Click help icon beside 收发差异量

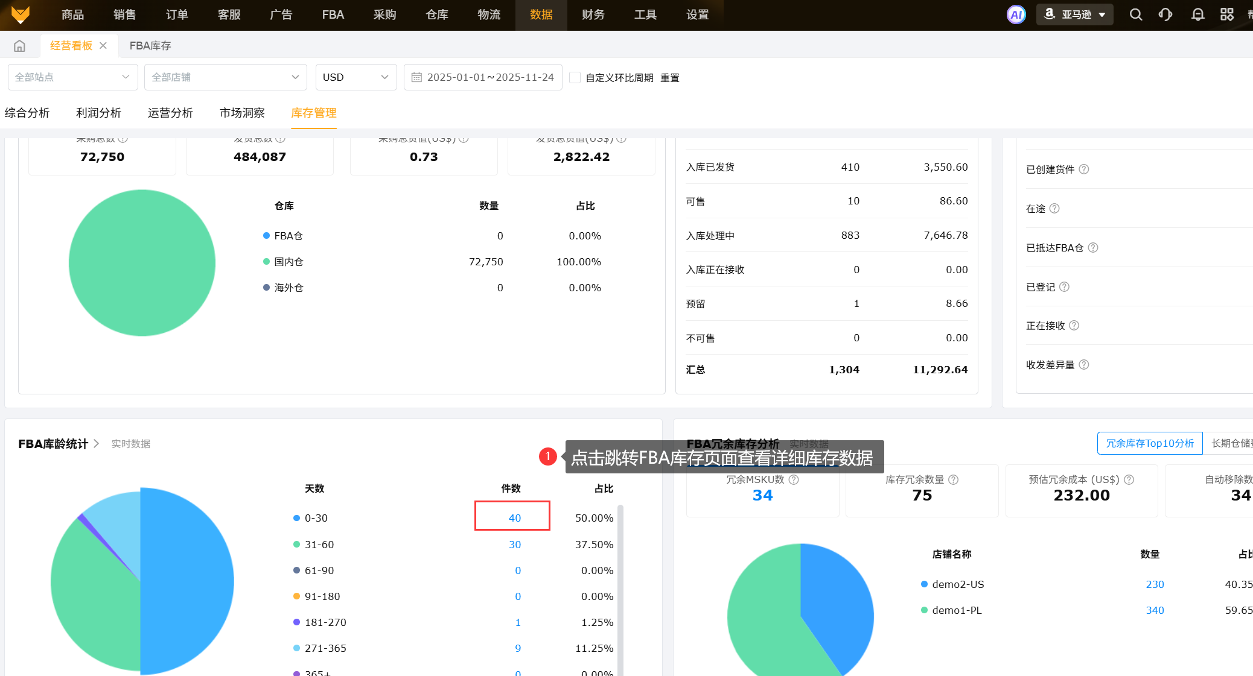(x=1084, y=365)
